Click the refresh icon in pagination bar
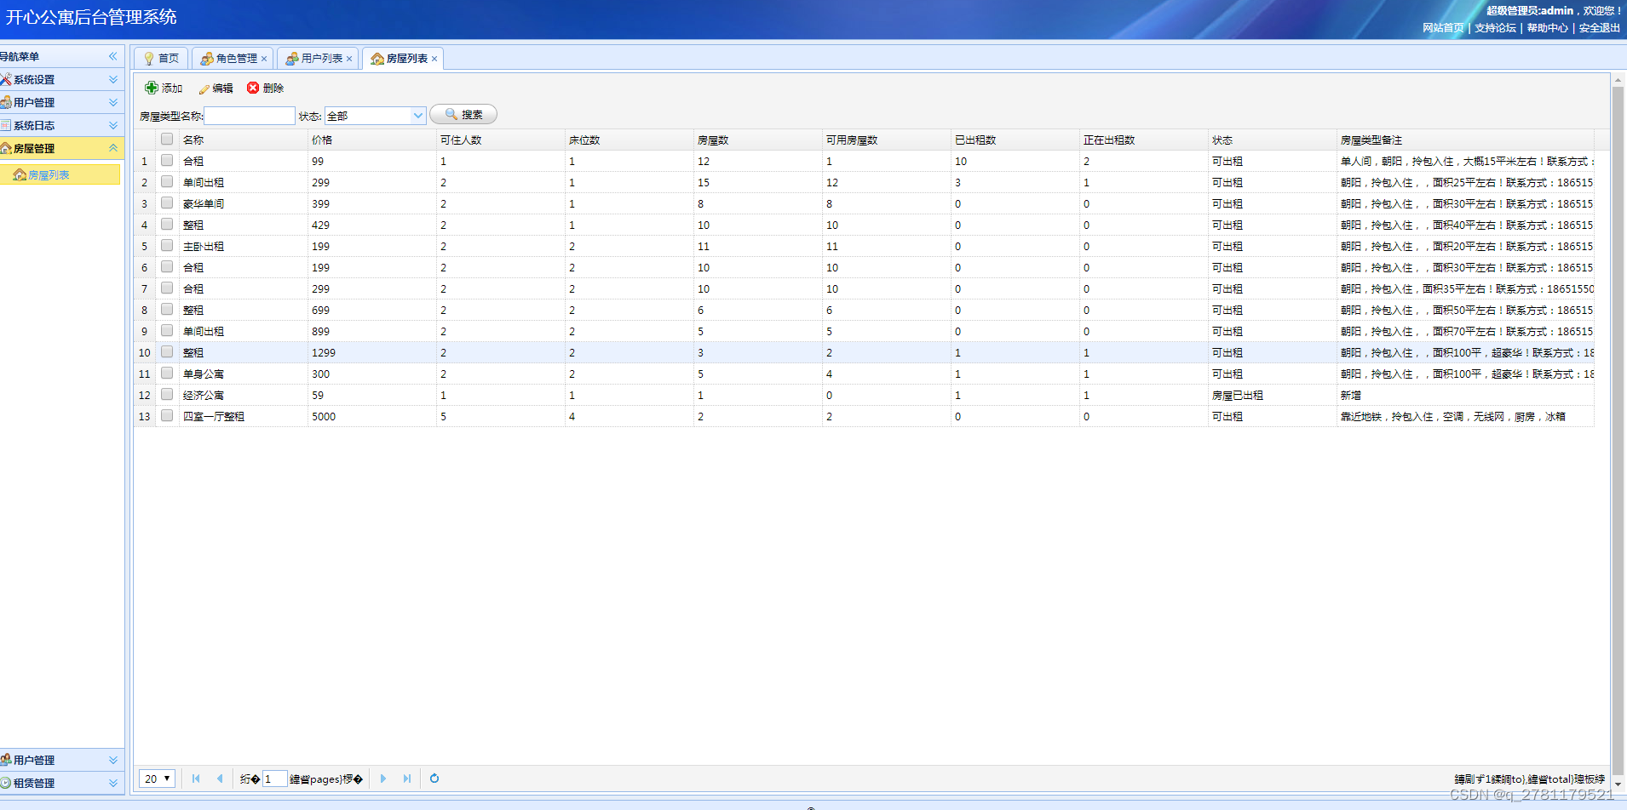This screenshot has width=1627, height=810. pyautogui.click(x=434, y=779)
